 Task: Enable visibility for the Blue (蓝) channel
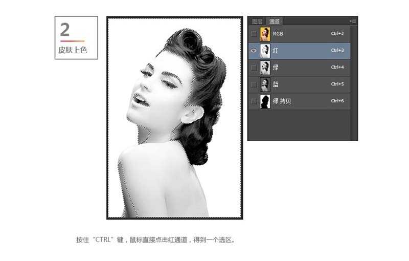click(254, 84)
